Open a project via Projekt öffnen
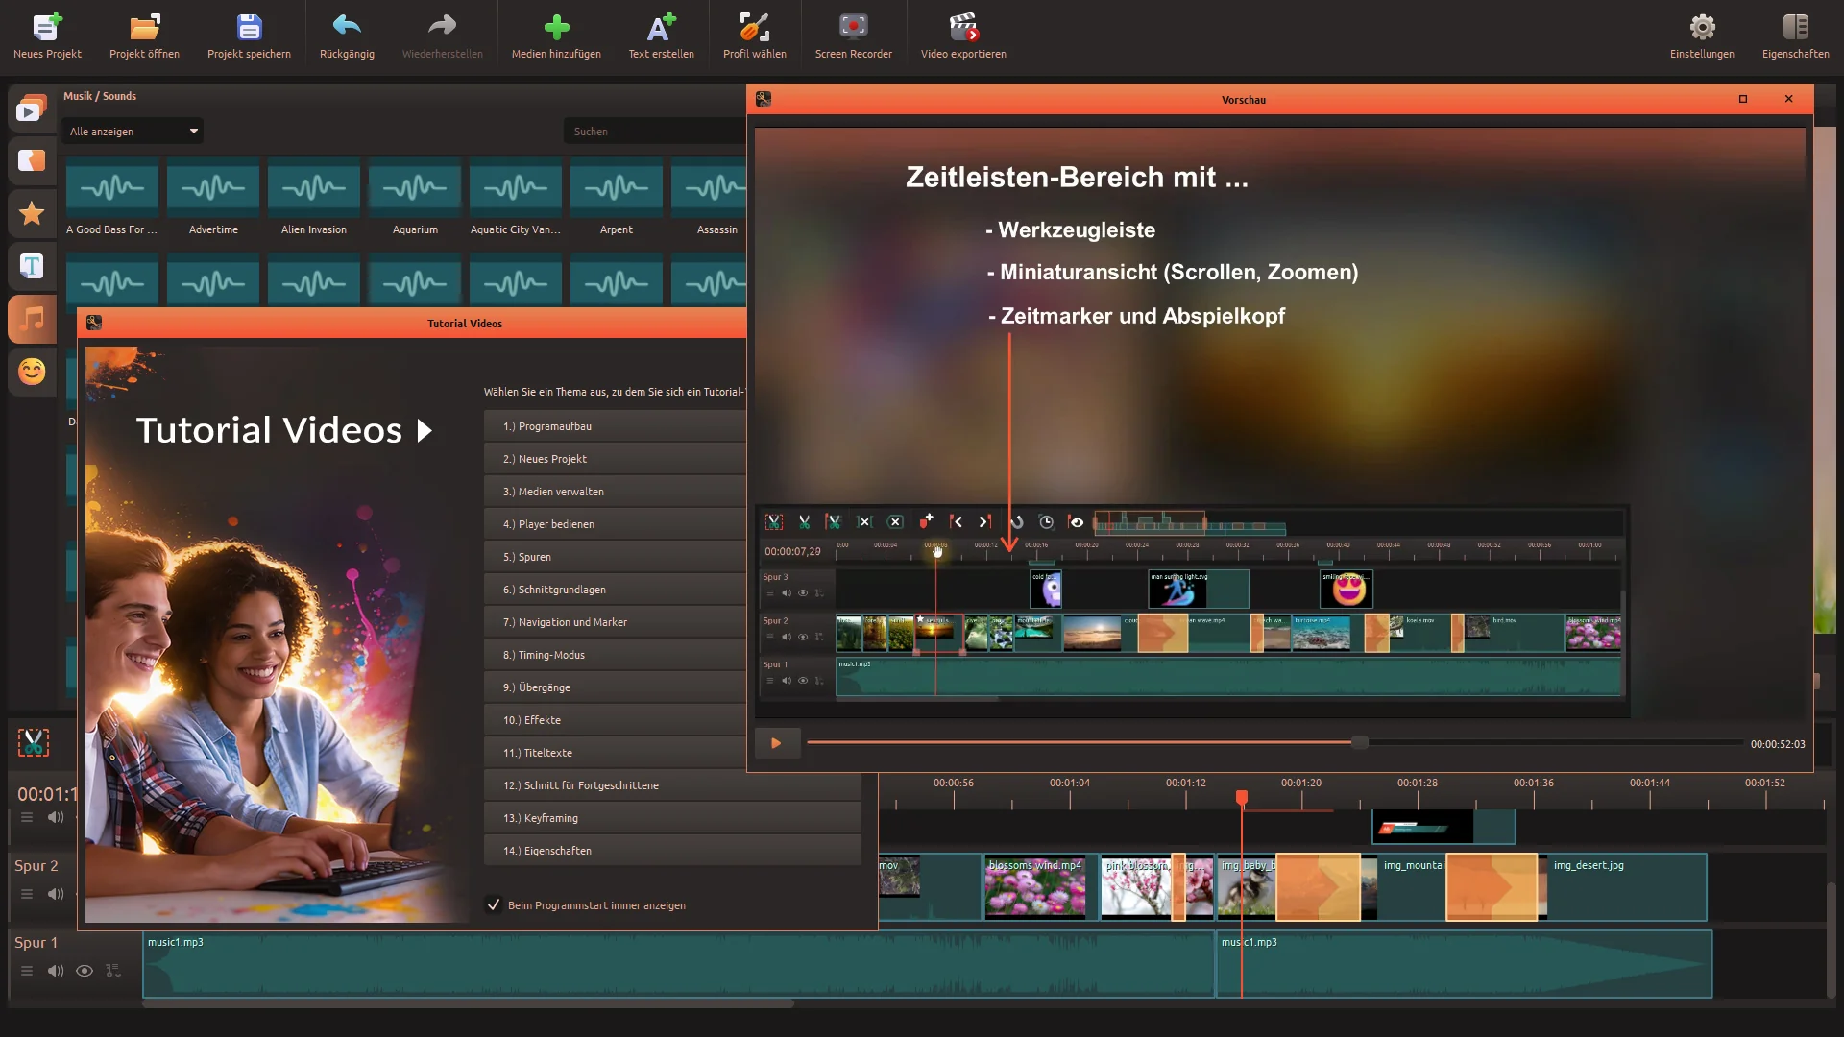Screen dimensions: 1844x1037 [144, 36]
